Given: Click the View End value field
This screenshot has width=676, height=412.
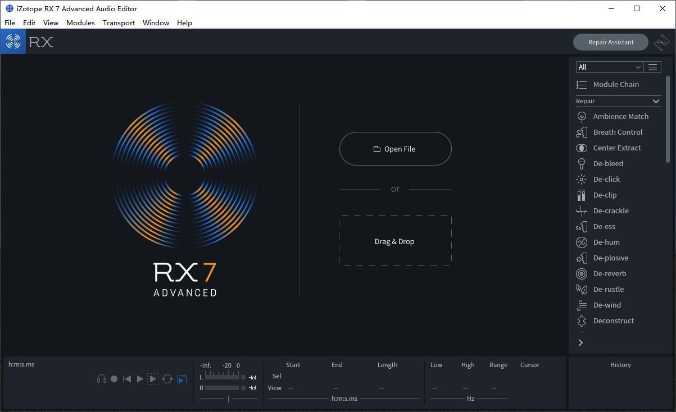Looking at the screenshot, I should (335, 388).
